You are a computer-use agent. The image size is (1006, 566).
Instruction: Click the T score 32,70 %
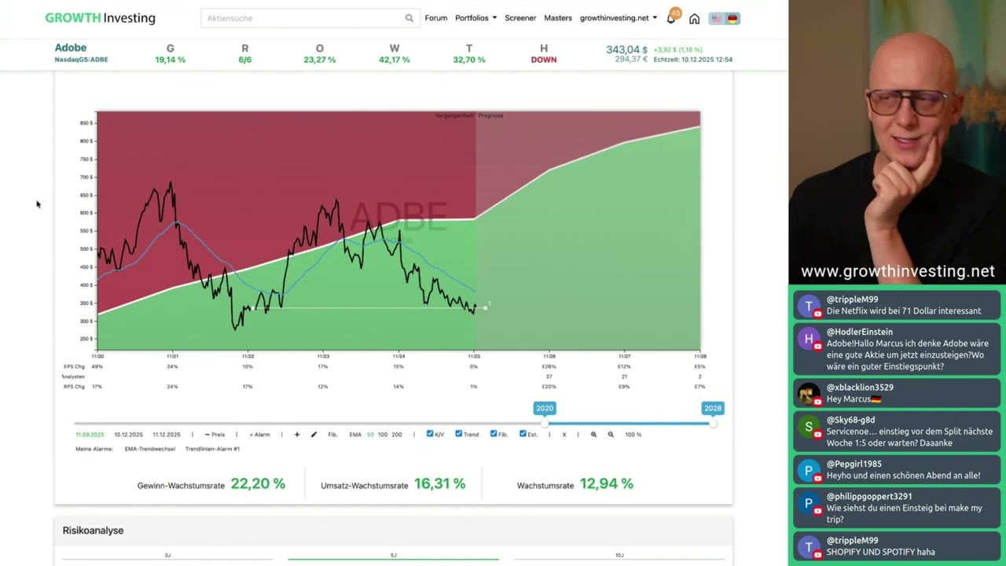pos(469,60)
